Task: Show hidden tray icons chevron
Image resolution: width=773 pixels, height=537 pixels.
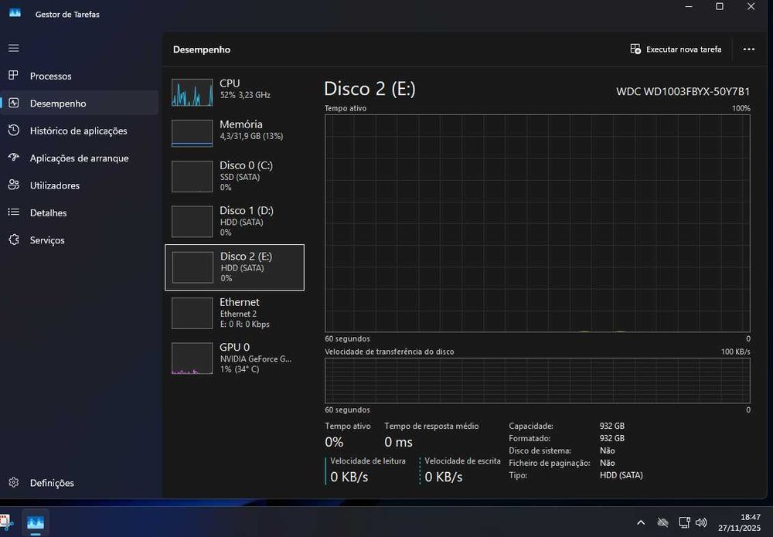Action: (640, 523)
